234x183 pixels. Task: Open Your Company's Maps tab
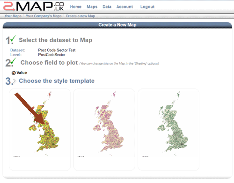[x=44, y=16]
